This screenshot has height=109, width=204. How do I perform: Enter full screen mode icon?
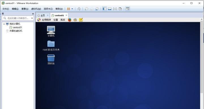(x=115, y=9)
